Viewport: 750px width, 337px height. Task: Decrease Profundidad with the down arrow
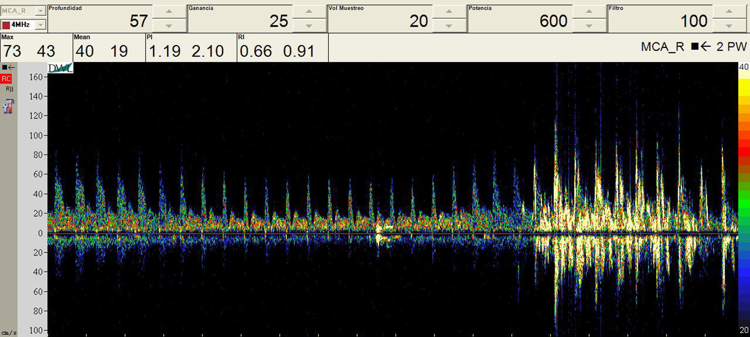pyautogui.click(x=169, y=26)
